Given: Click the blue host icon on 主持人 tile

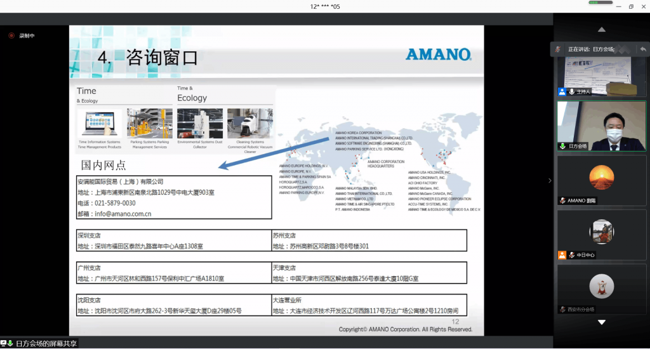Looking at the screenshot, I should [562, 91].
